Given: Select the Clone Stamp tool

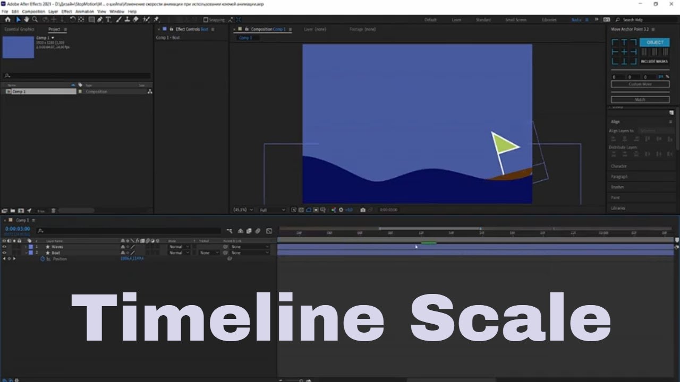Looking at the screenshot, I should click(x=127, y=20).
